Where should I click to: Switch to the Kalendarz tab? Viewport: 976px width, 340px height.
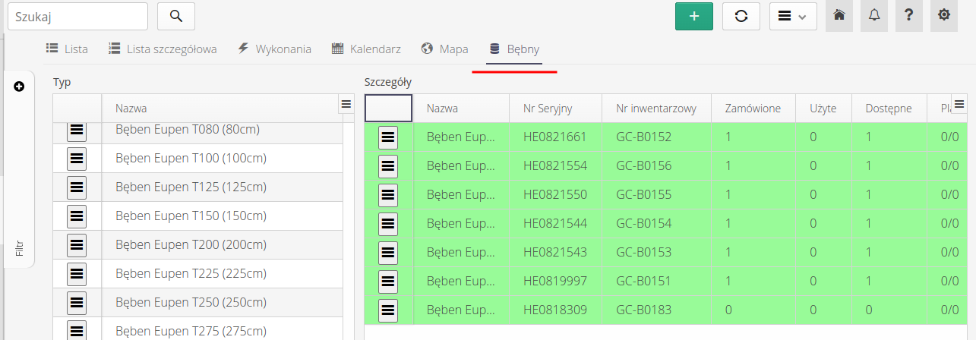pyautogui.click(x=366, y=49)
